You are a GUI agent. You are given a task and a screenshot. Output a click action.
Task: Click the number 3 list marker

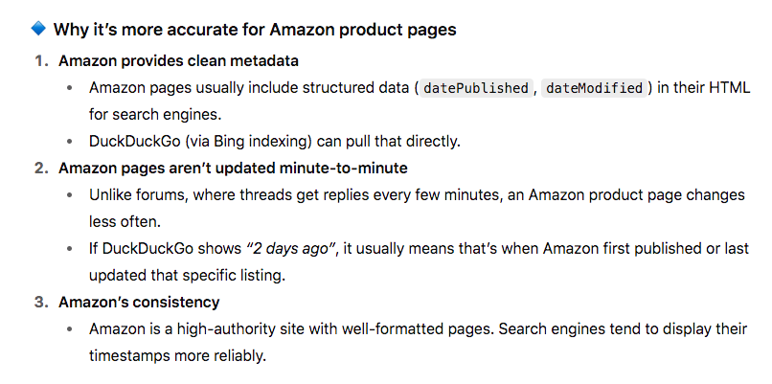(41, 302)
